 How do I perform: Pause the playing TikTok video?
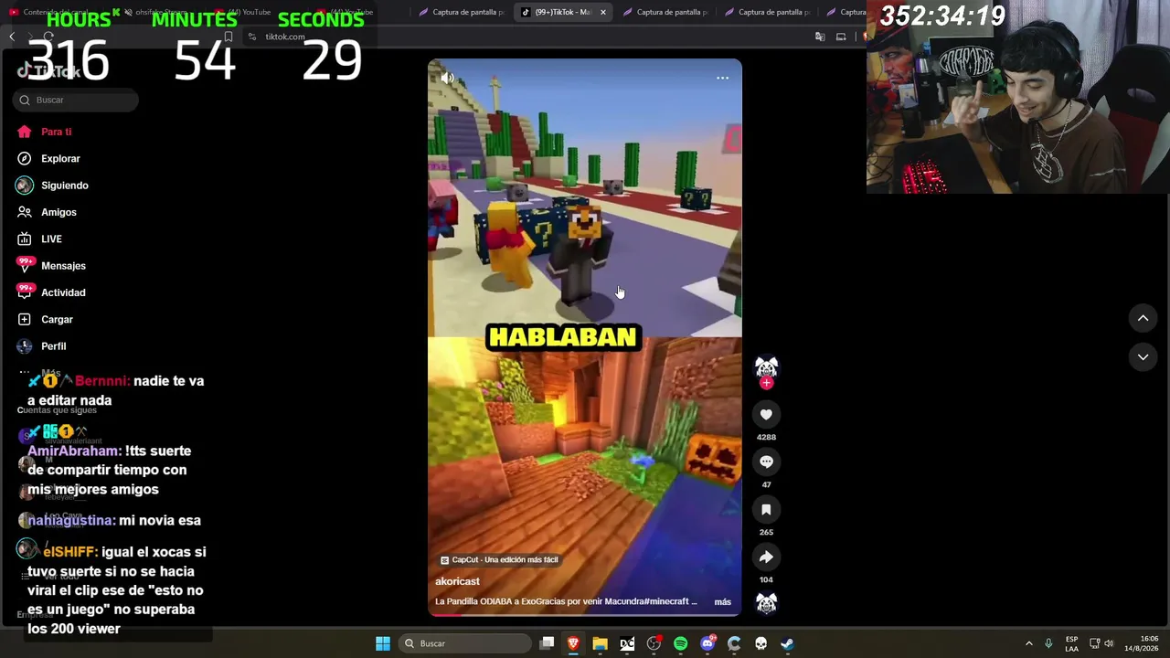click(585, 336)
